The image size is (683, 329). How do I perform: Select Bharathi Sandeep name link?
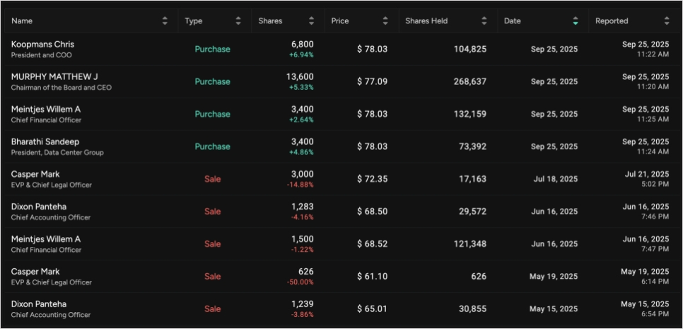(x=45, y=142)
